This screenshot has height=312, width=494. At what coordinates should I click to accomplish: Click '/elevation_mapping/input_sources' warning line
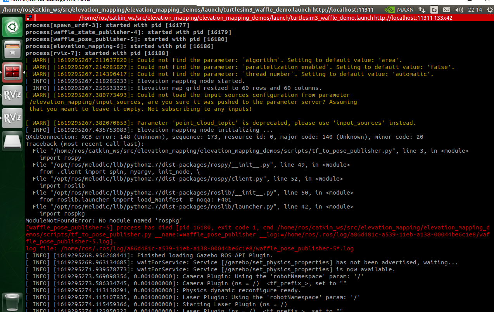(x=193, y=102)
